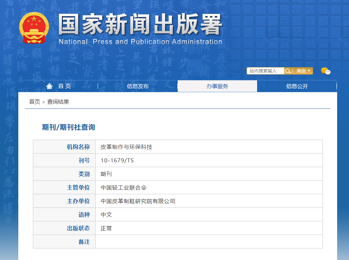This screenshot has height=260, width=349.
Task: Open the 信息发布 tab
Action: coord(138,86)
